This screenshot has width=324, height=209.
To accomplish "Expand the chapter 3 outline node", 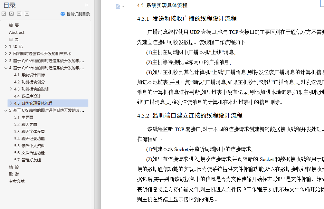I will coord(6,61).
